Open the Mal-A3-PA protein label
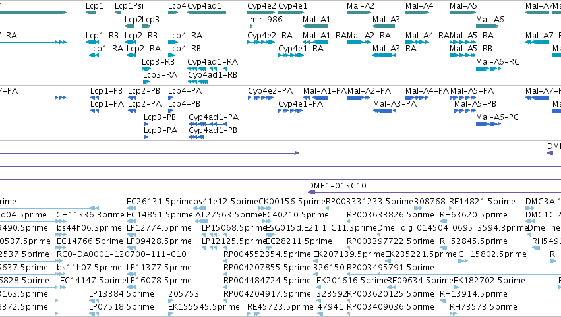The height and width of the screenshot is (317, 561). point(395,104)
